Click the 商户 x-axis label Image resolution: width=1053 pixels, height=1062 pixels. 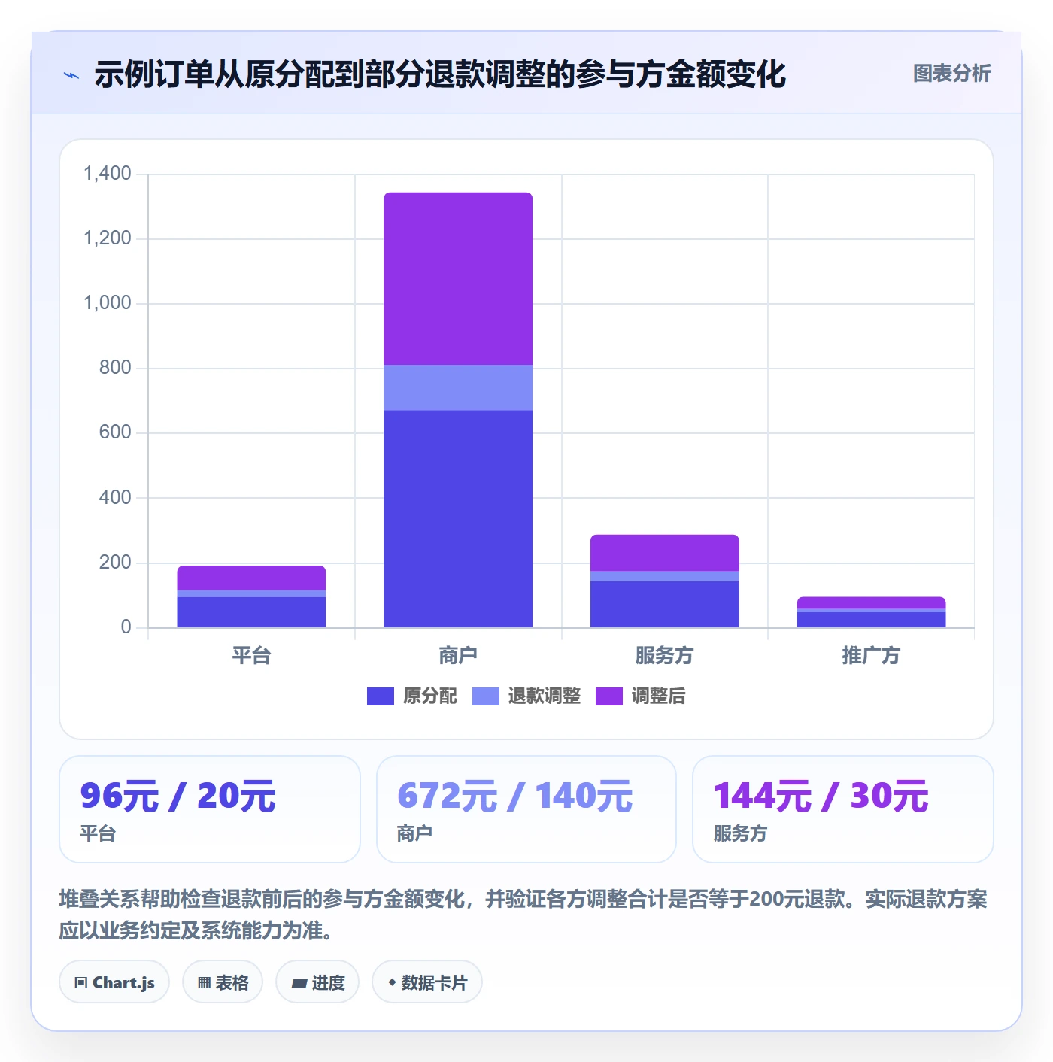[458, 655]
